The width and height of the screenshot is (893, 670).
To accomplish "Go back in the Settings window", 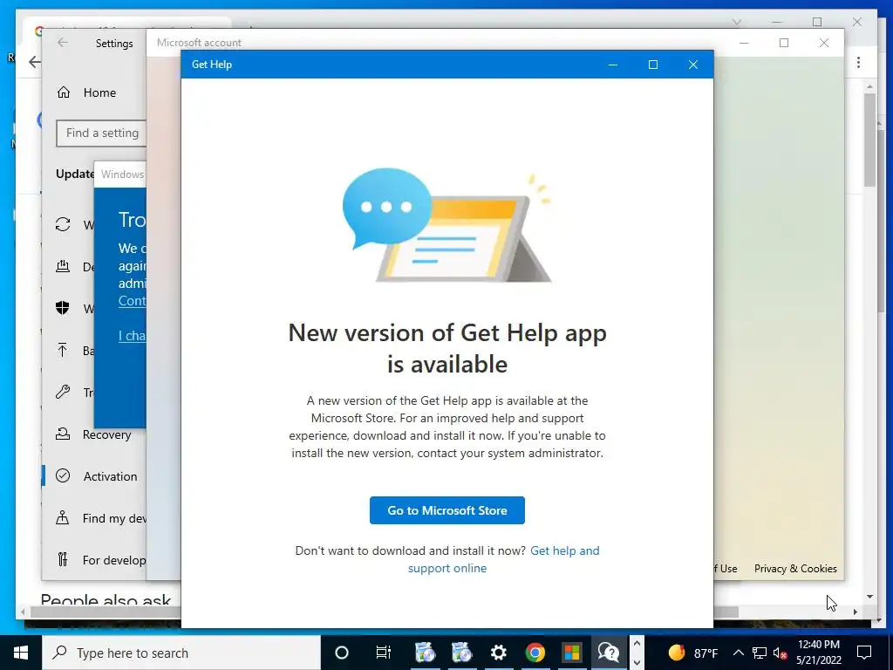I will pos(63,43).
